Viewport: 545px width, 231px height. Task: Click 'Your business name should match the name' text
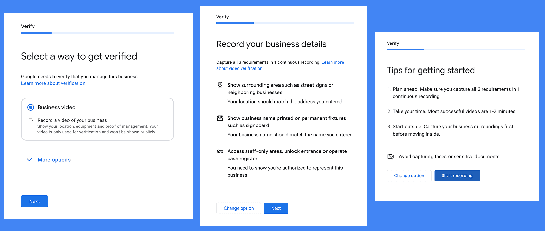[x=290, y=135]
